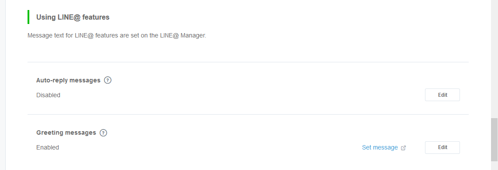Viewport: 498px width, 170px height.
Task: Click divider between Auto-reply and Greeting sections
Action: 248,114
